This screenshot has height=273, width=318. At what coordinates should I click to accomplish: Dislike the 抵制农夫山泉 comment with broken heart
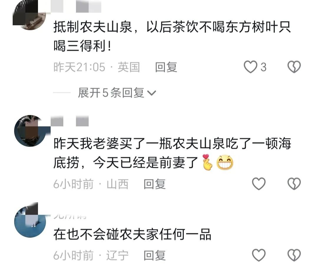(294, 67)
